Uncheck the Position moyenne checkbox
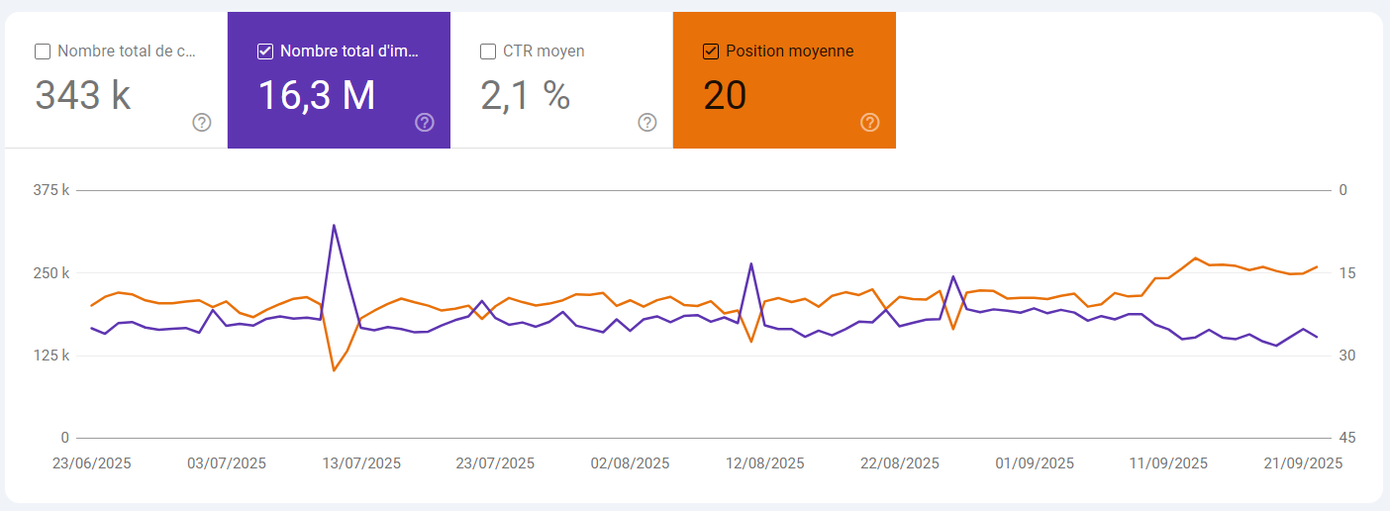The height and width of the screenshot is (511, 1390). click(711, 51)
